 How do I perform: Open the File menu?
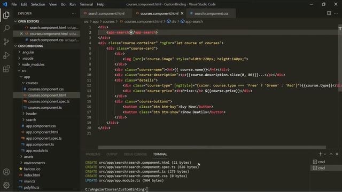(x=14, y=4)
